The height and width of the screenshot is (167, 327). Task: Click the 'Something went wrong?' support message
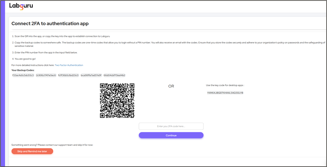tap(52, 145)
